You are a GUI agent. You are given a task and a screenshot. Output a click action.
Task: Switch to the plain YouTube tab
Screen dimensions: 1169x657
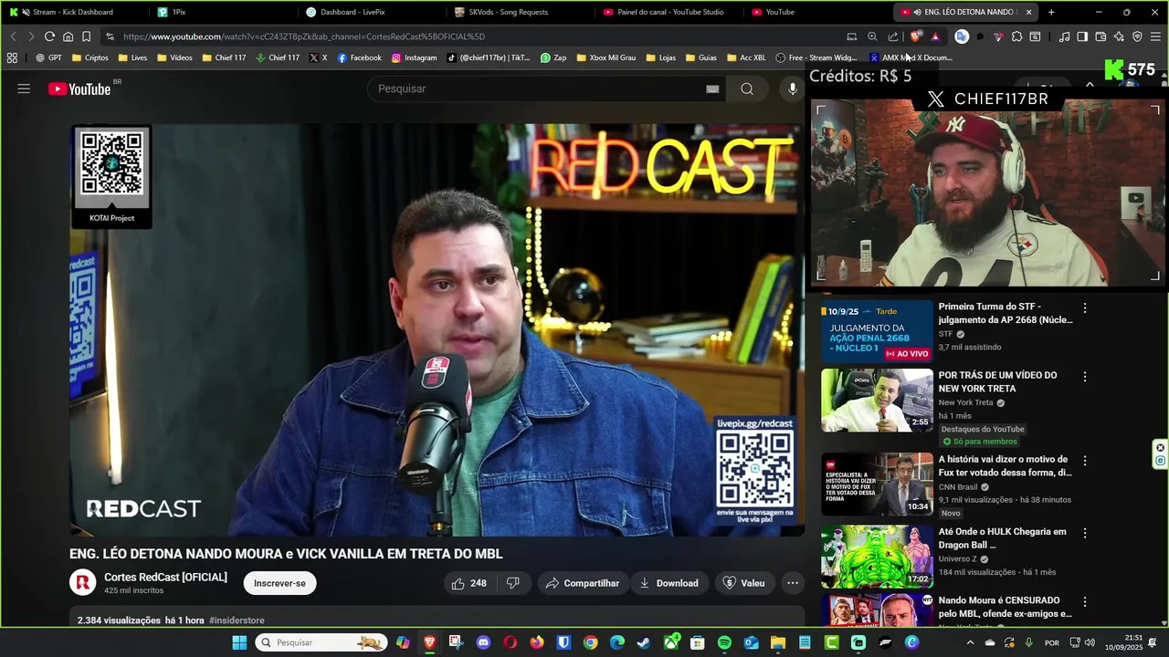pos(819,12)
